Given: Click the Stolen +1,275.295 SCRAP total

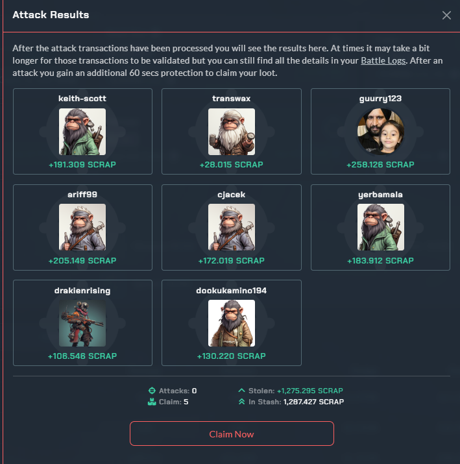Looking at the screenshot, I should (x=310, y=391).
